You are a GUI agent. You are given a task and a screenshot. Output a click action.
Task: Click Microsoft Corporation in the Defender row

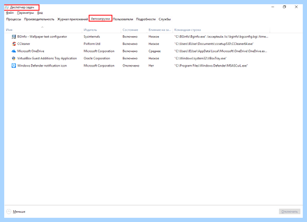[x=99, y=65]
